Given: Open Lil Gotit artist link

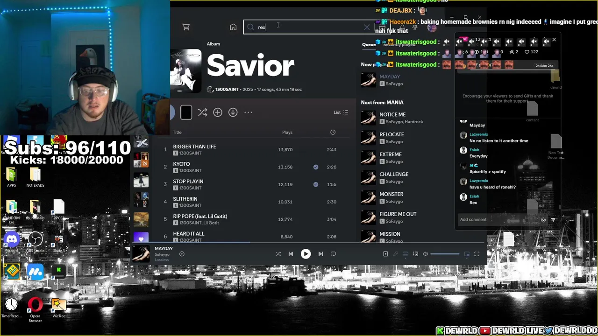Looking at the screenshot, I should (211, 223).
